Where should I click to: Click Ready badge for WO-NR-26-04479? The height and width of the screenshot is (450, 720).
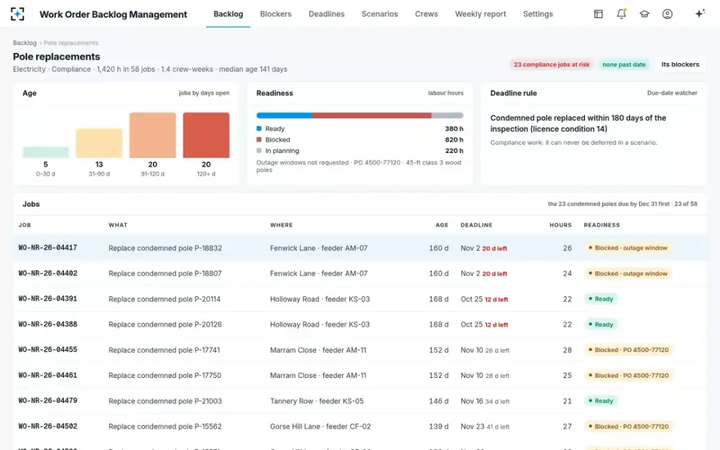point(601,401)
